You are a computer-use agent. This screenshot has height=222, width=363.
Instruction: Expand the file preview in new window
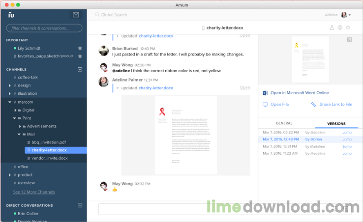[x=349, y=39]
